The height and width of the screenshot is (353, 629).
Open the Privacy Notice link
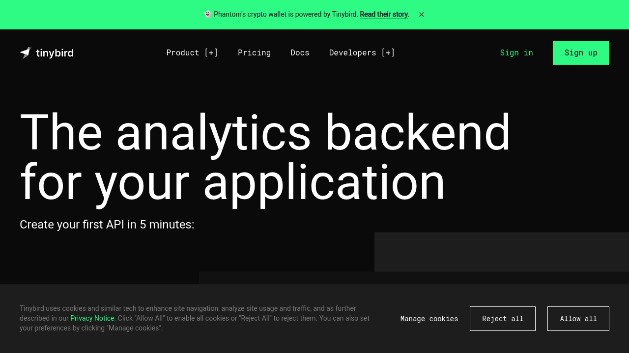click(x=92, y=318)
